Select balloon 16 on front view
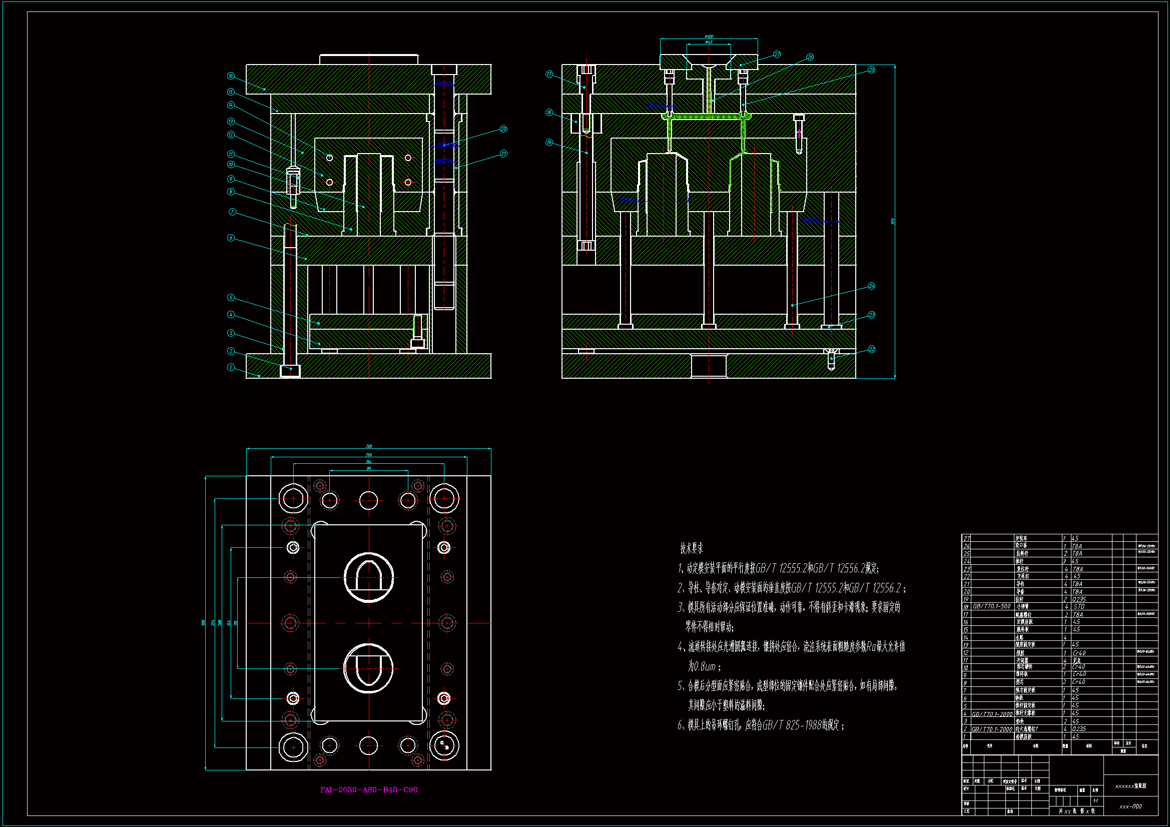Screen dimensions: 1170x827 [x=231, y=76]
